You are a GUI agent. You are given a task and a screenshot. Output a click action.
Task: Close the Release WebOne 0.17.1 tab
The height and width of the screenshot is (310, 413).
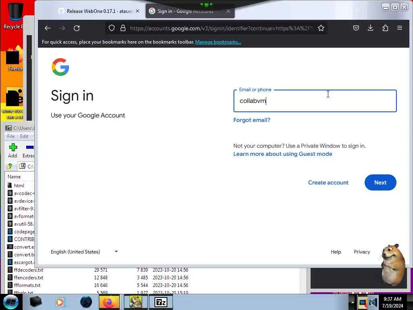coord(138,11)
